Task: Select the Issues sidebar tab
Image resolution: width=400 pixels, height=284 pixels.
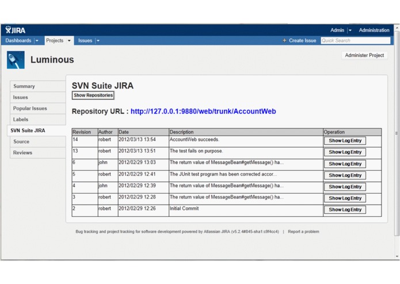Action: pyautogui.click(x=38, y=97)
